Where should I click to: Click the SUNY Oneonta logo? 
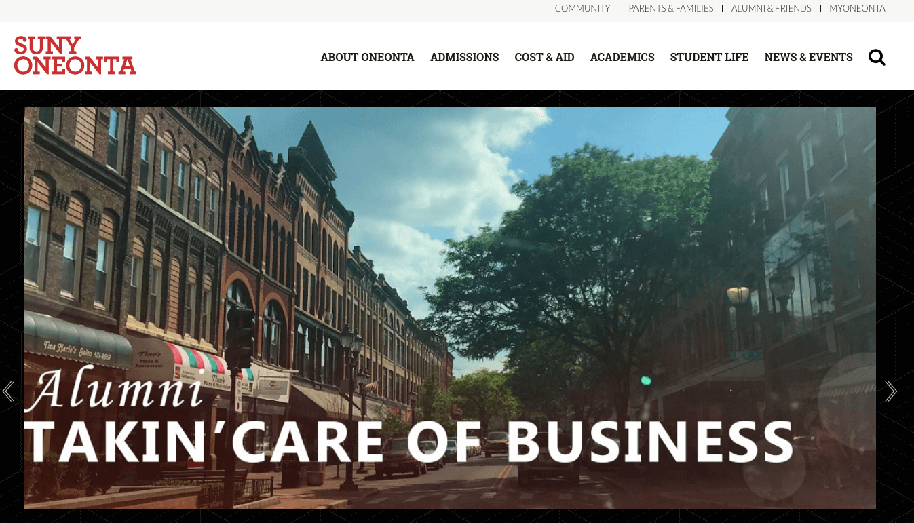[75, 56]
